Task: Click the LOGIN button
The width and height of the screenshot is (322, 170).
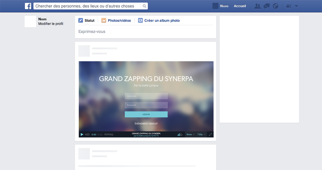Action: [146, 114]
